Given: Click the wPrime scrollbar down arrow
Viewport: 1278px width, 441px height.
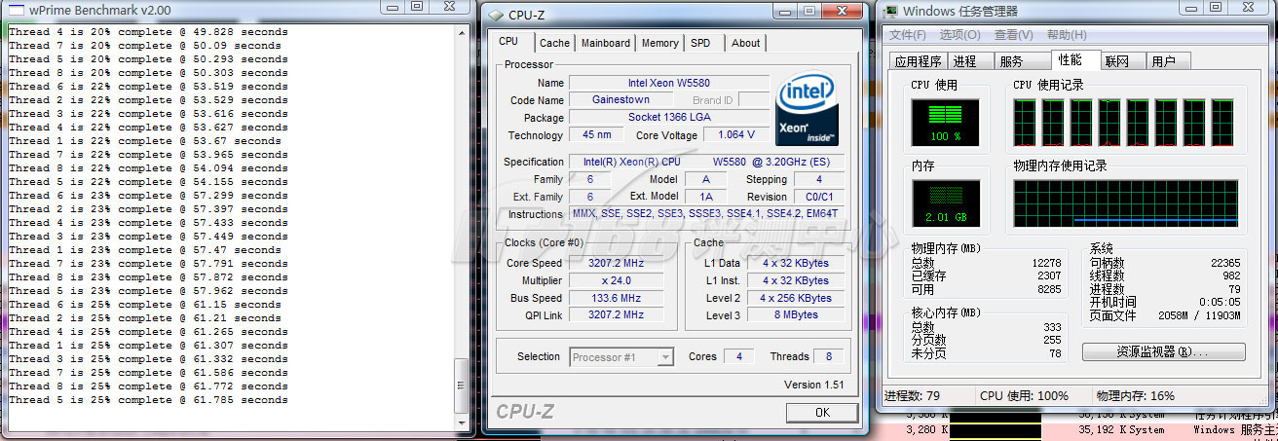Looking at the screenshot, I should (x=462, y=422).
